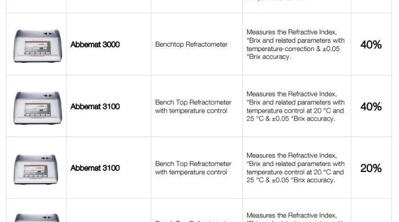Select the Abbemat 3100 name beside the 20% discount
The width and height of the screenshot is (399, 222).
[95, 168]
